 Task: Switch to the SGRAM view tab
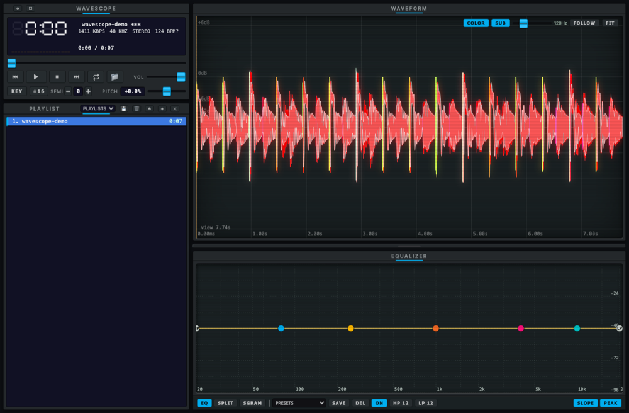point(252,403)
